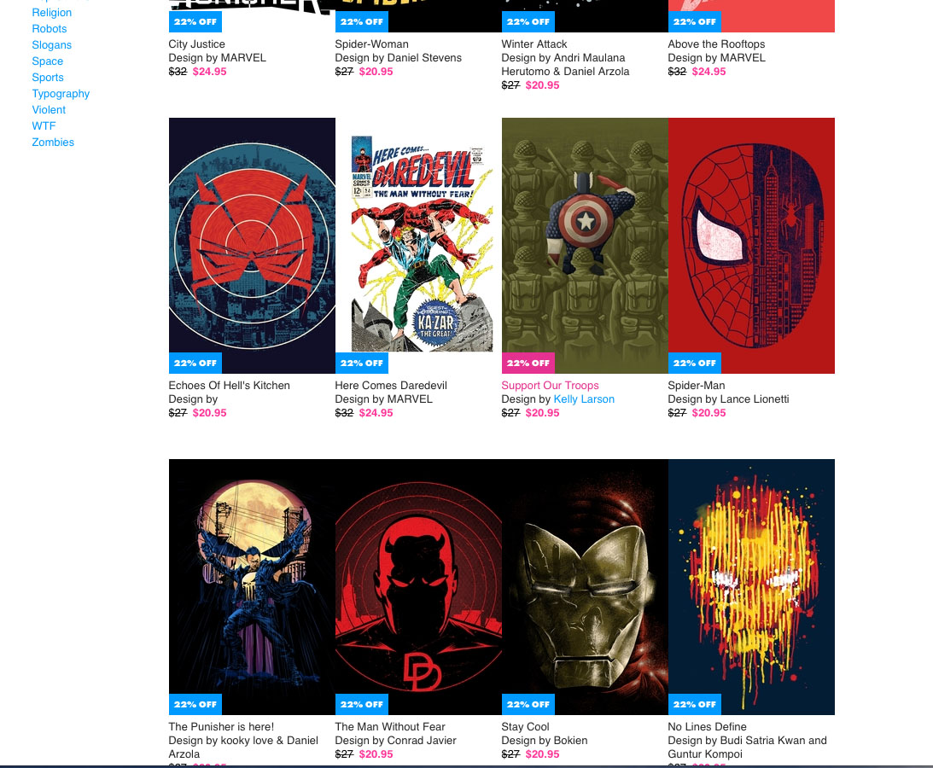
Task: Open the Echoes Of Hell's Kitchen design thumbnail
Action: (252, 245)
